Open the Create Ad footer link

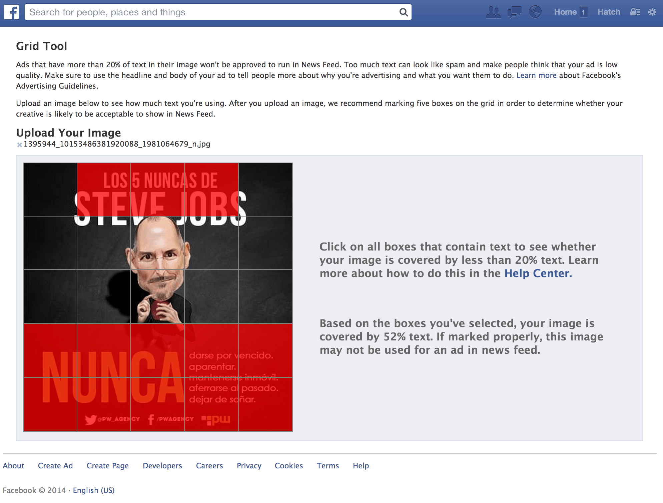coord(55,466)
